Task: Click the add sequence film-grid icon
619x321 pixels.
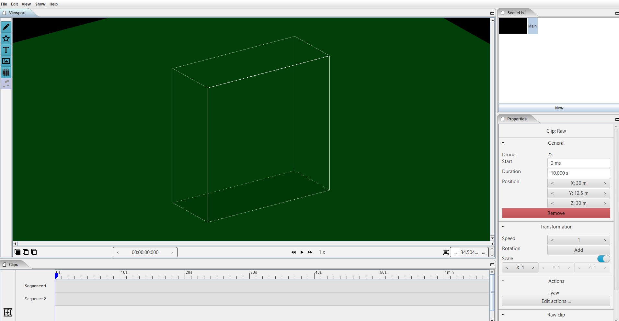Action: coord(7,312)
